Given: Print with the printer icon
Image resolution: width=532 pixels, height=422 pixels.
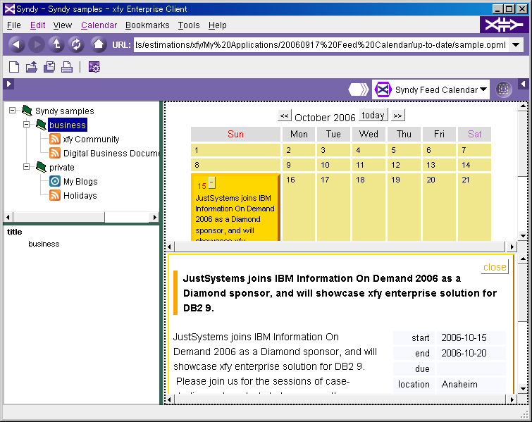Looking at the screenshot, I should tap(67, 67).
